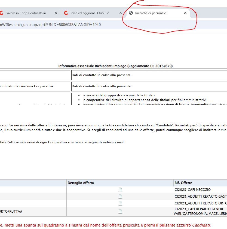227x229 pixels.
Task: Close the Invia ed aggiorna il tuo CV tab
Action: pyautogui.click(x=121, y=13)
